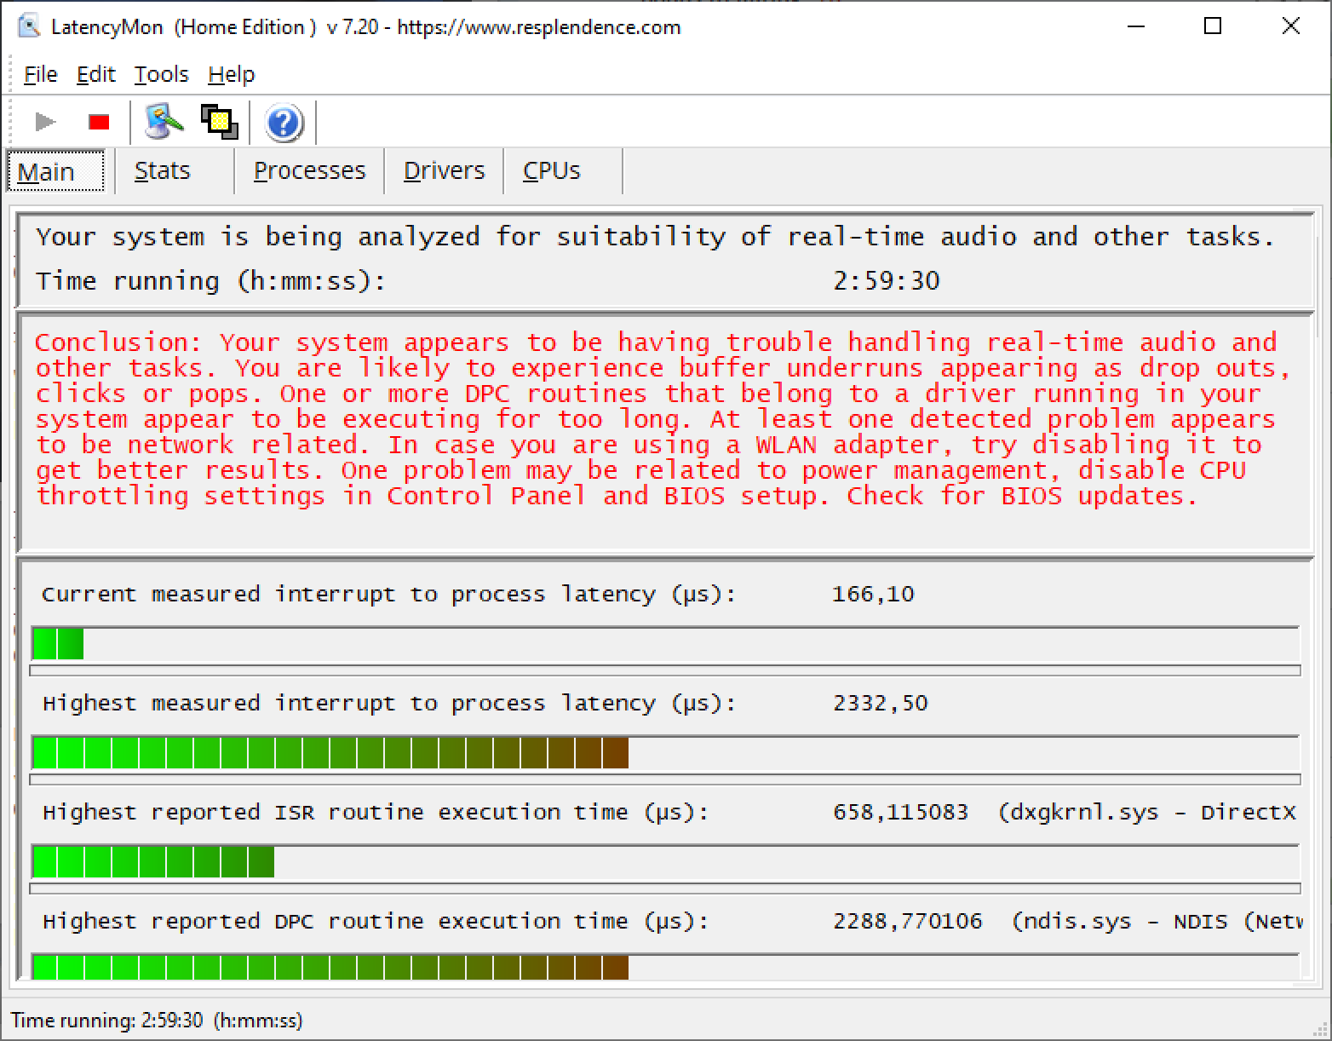Click the current interrupt latency bar

pyautogui.click(x=665, y=643)
